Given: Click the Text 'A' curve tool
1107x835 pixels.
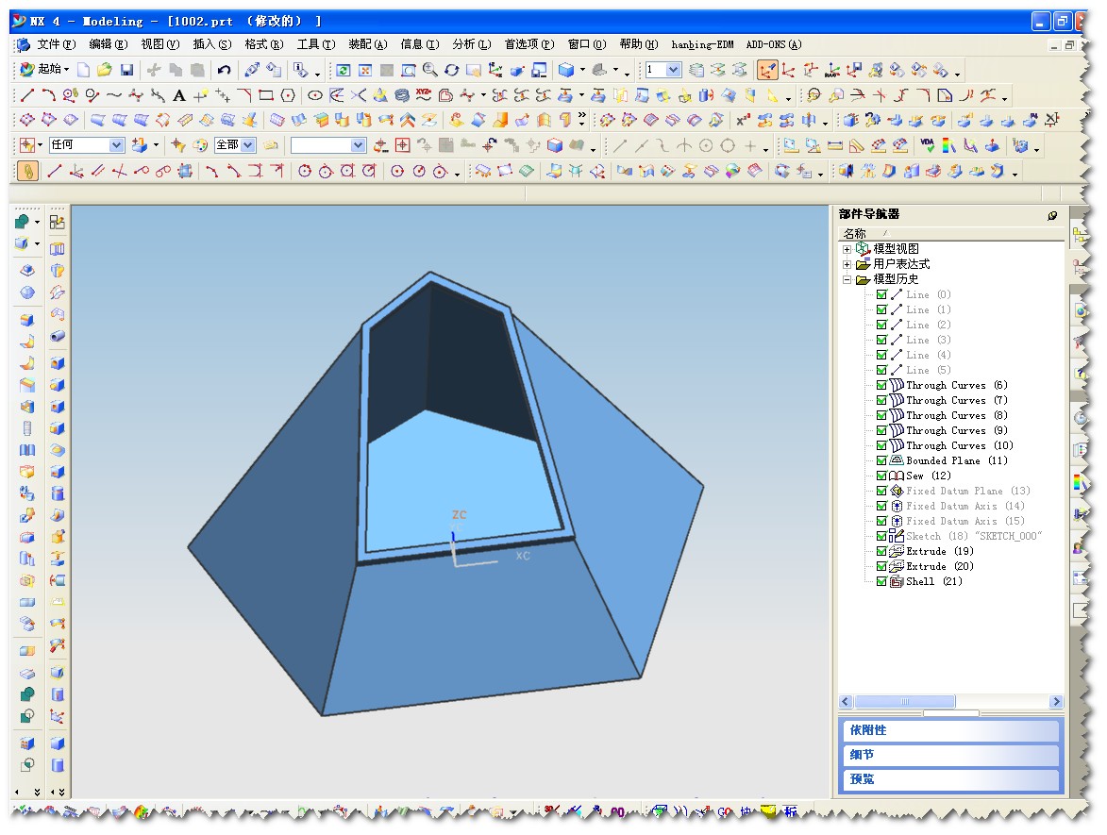Looking at the screenshot, I should (179, 95).
